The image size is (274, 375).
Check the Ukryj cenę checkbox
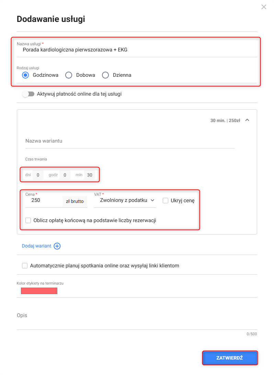[165, 201]
